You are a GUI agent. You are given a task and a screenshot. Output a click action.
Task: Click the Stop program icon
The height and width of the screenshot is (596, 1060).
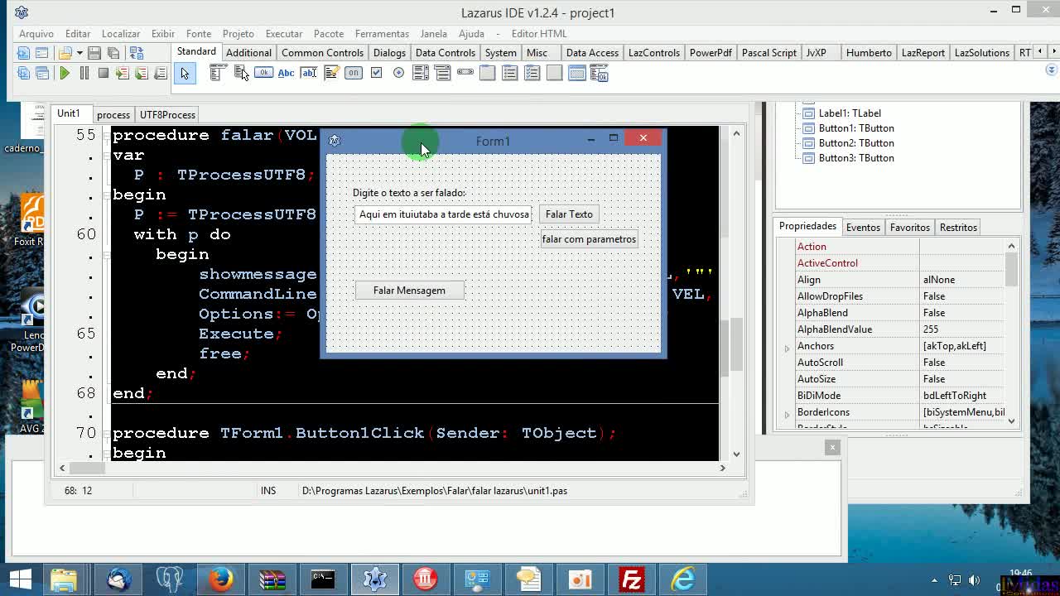pos(103,73)
